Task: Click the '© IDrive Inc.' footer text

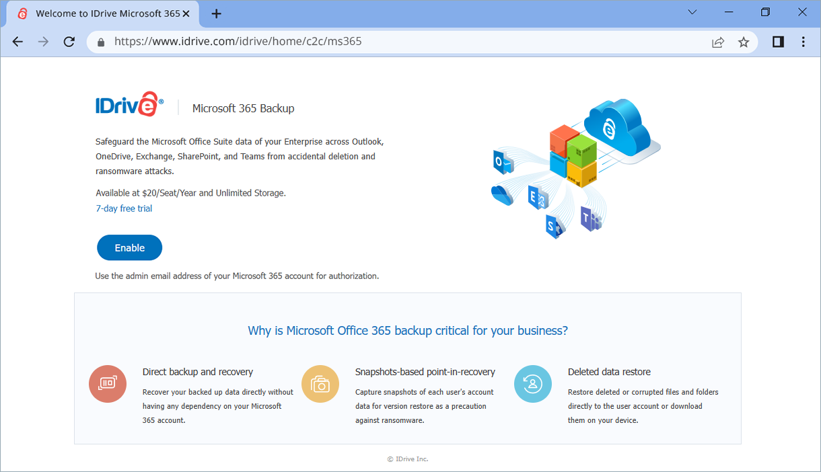Action: (408, 459)
